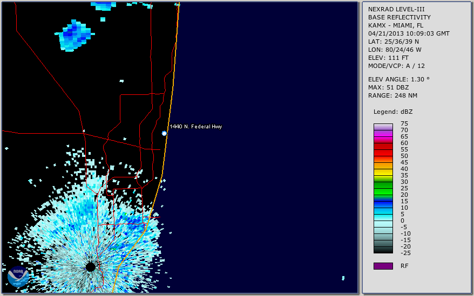Screen dimensions: 474x296
Task: Select the LON: 80/24/46 W text
Action: pos(395,50)
